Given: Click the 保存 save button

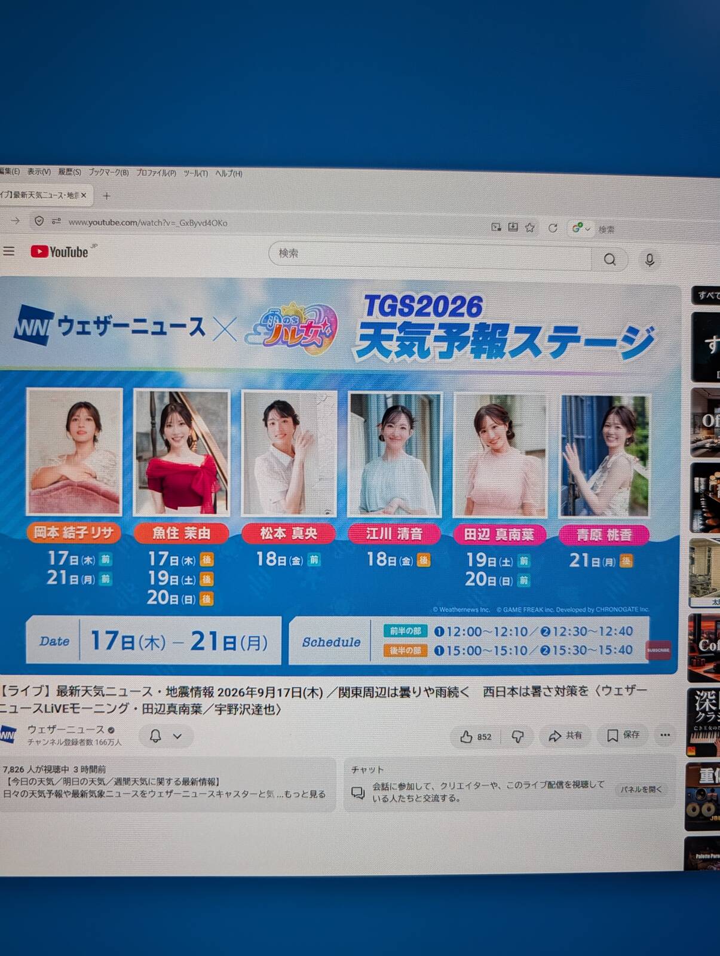Looking at the screenshot, I should coord(623,735).
